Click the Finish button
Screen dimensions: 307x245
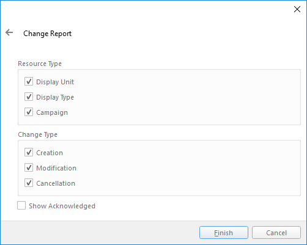224,232
